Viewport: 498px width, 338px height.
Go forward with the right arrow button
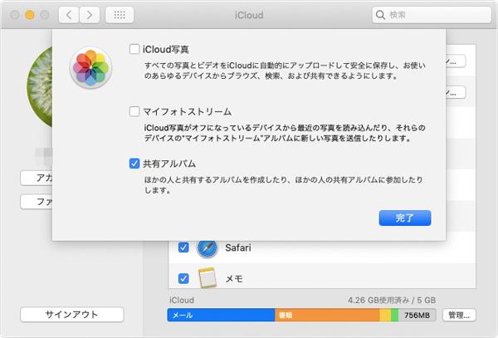tap(90, 15)
